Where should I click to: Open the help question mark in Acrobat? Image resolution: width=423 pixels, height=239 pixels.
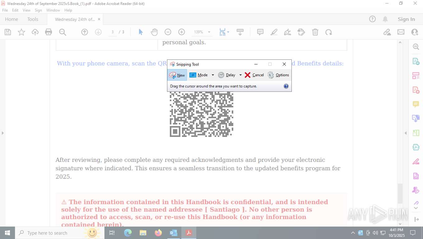pyautogui.click(x=372, y=19)
